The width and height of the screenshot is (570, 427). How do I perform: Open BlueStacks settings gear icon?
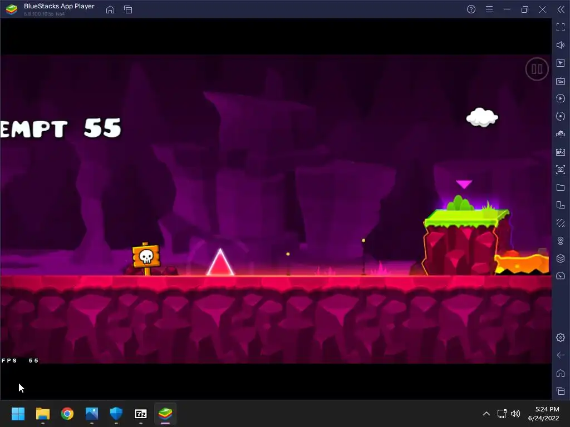pyautogui.click(x=561, y=337)
